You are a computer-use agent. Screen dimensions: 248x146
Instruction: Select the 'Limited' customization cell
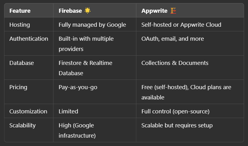click(68, 111)
